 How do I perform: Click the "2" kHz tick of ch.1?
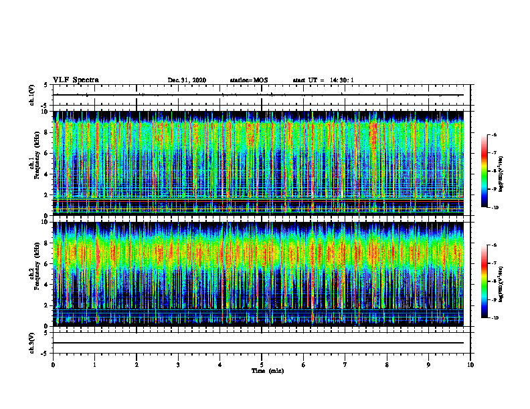point(47,194)
